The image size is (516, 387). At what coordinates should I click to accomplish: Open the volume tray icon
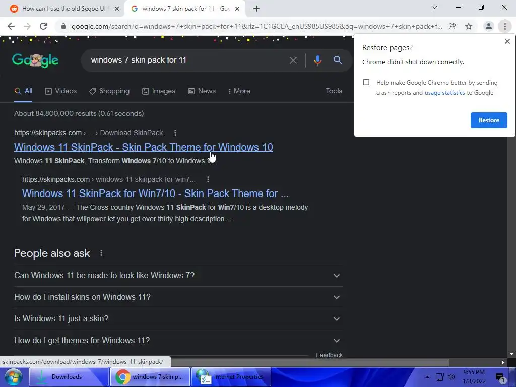pos(451,377)
